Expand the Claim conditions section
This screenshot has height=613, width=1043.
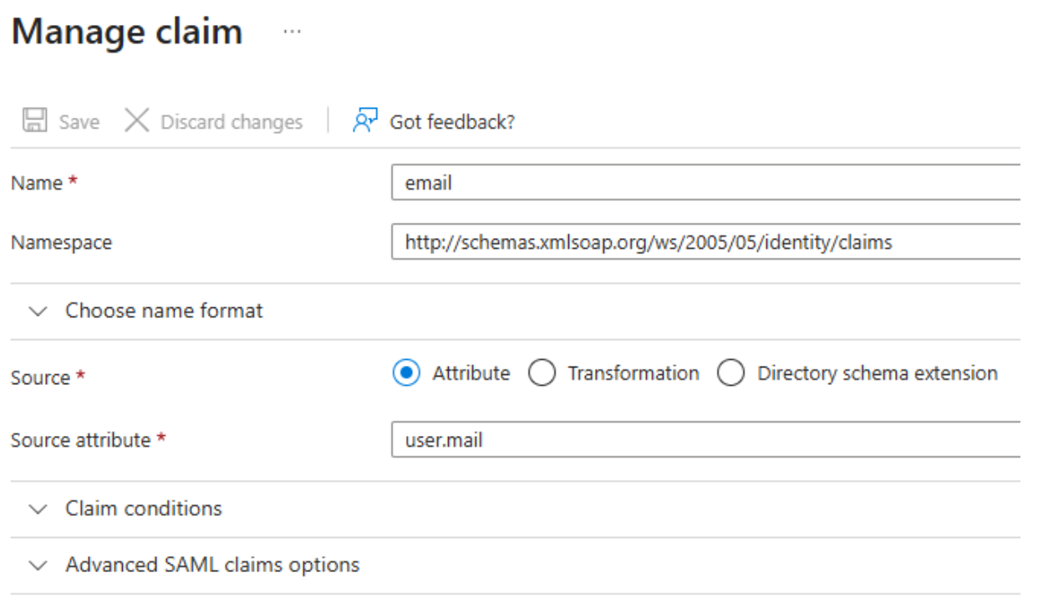pyautogui.click(x=515, y=509)
